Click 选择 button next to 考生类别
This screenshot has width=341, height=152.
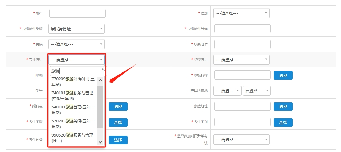coord(283,122)
